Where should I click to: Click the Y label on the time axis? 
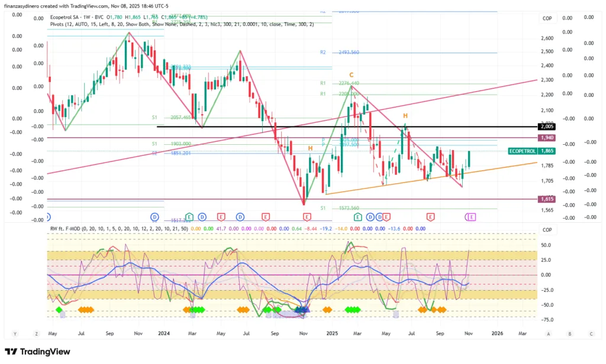tap(15, 333)
